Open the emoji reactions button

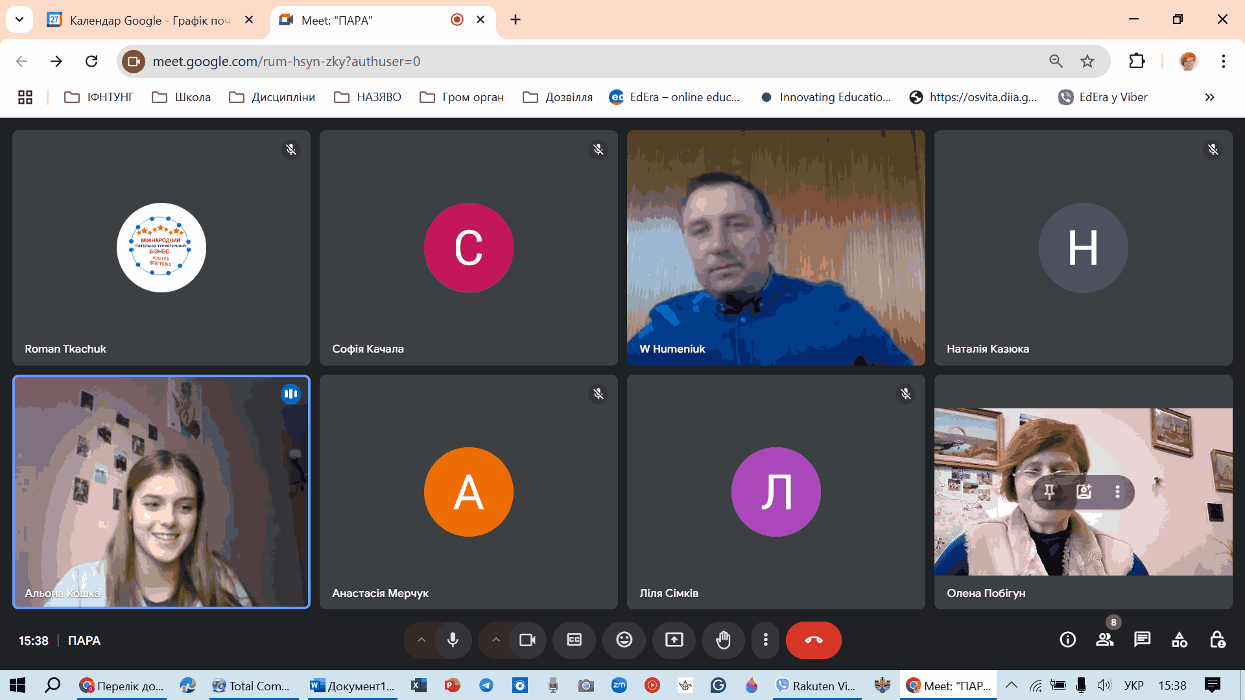pos(624,640)
